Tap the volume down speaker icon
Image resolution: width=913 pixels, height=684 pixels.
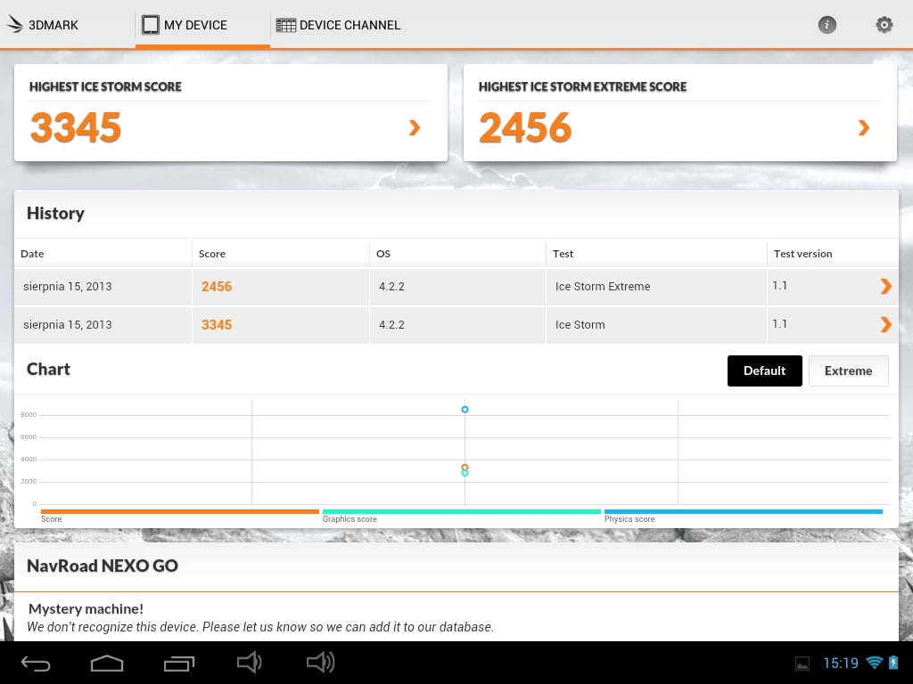[250, 663]
